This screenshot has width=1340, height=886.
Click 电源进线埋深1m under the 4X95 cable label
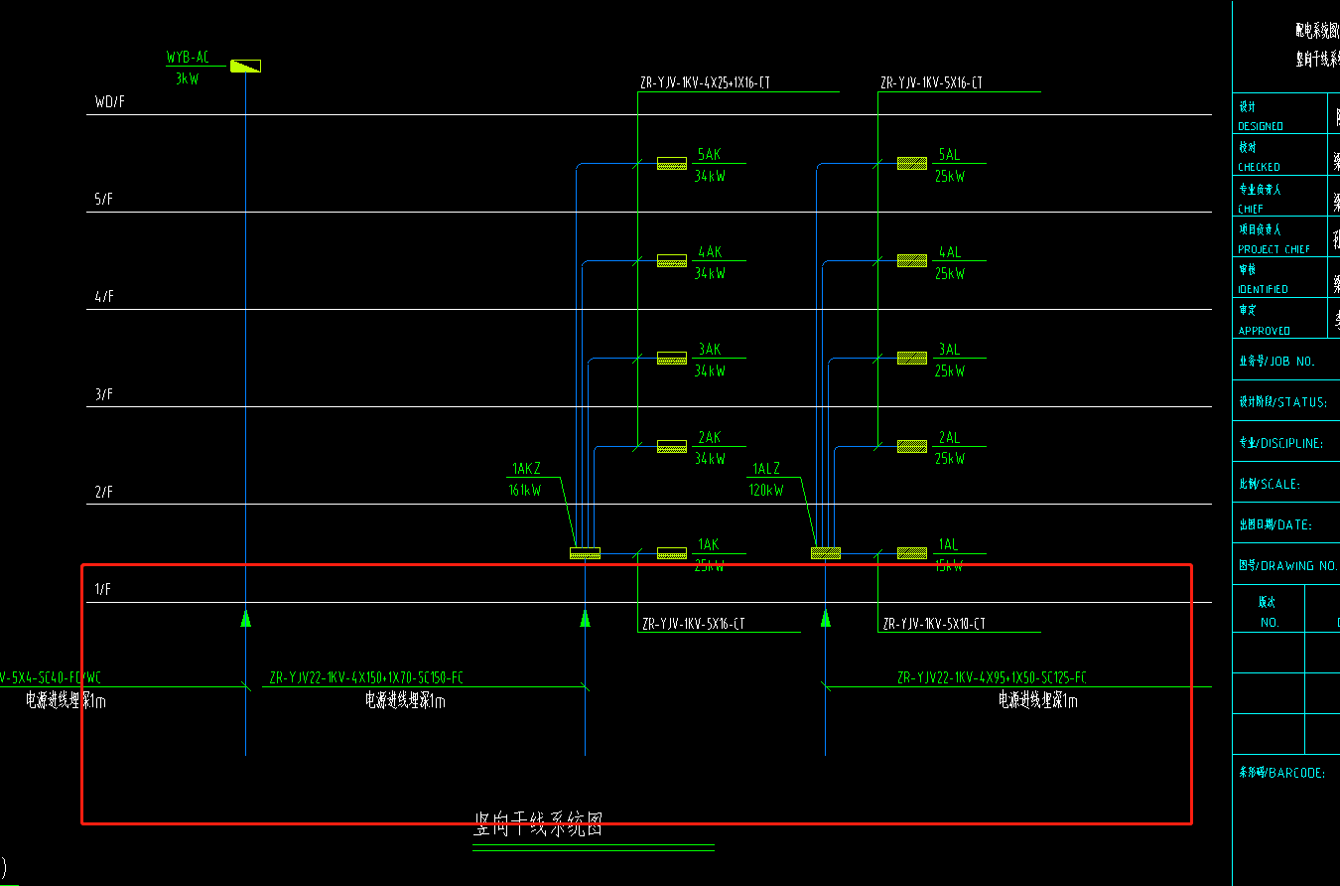[1038, 701]
